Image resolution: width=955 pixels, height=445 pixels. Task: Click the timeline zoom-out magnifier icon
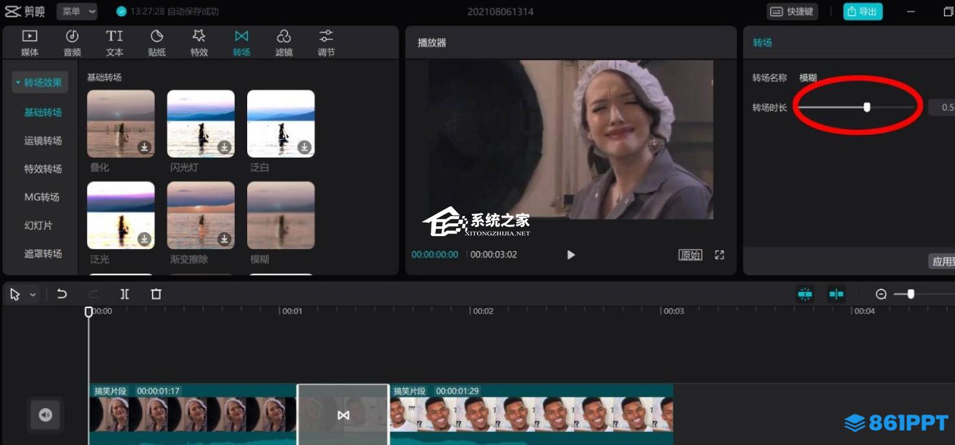click(x=881, y=295)
